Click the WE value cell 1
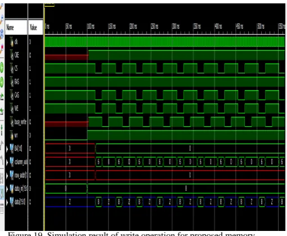 click(x=30, y=109)
